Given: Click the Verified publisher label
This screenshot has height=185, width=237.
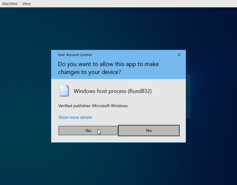Looking at the screenshot, I should tap(74, 106).
